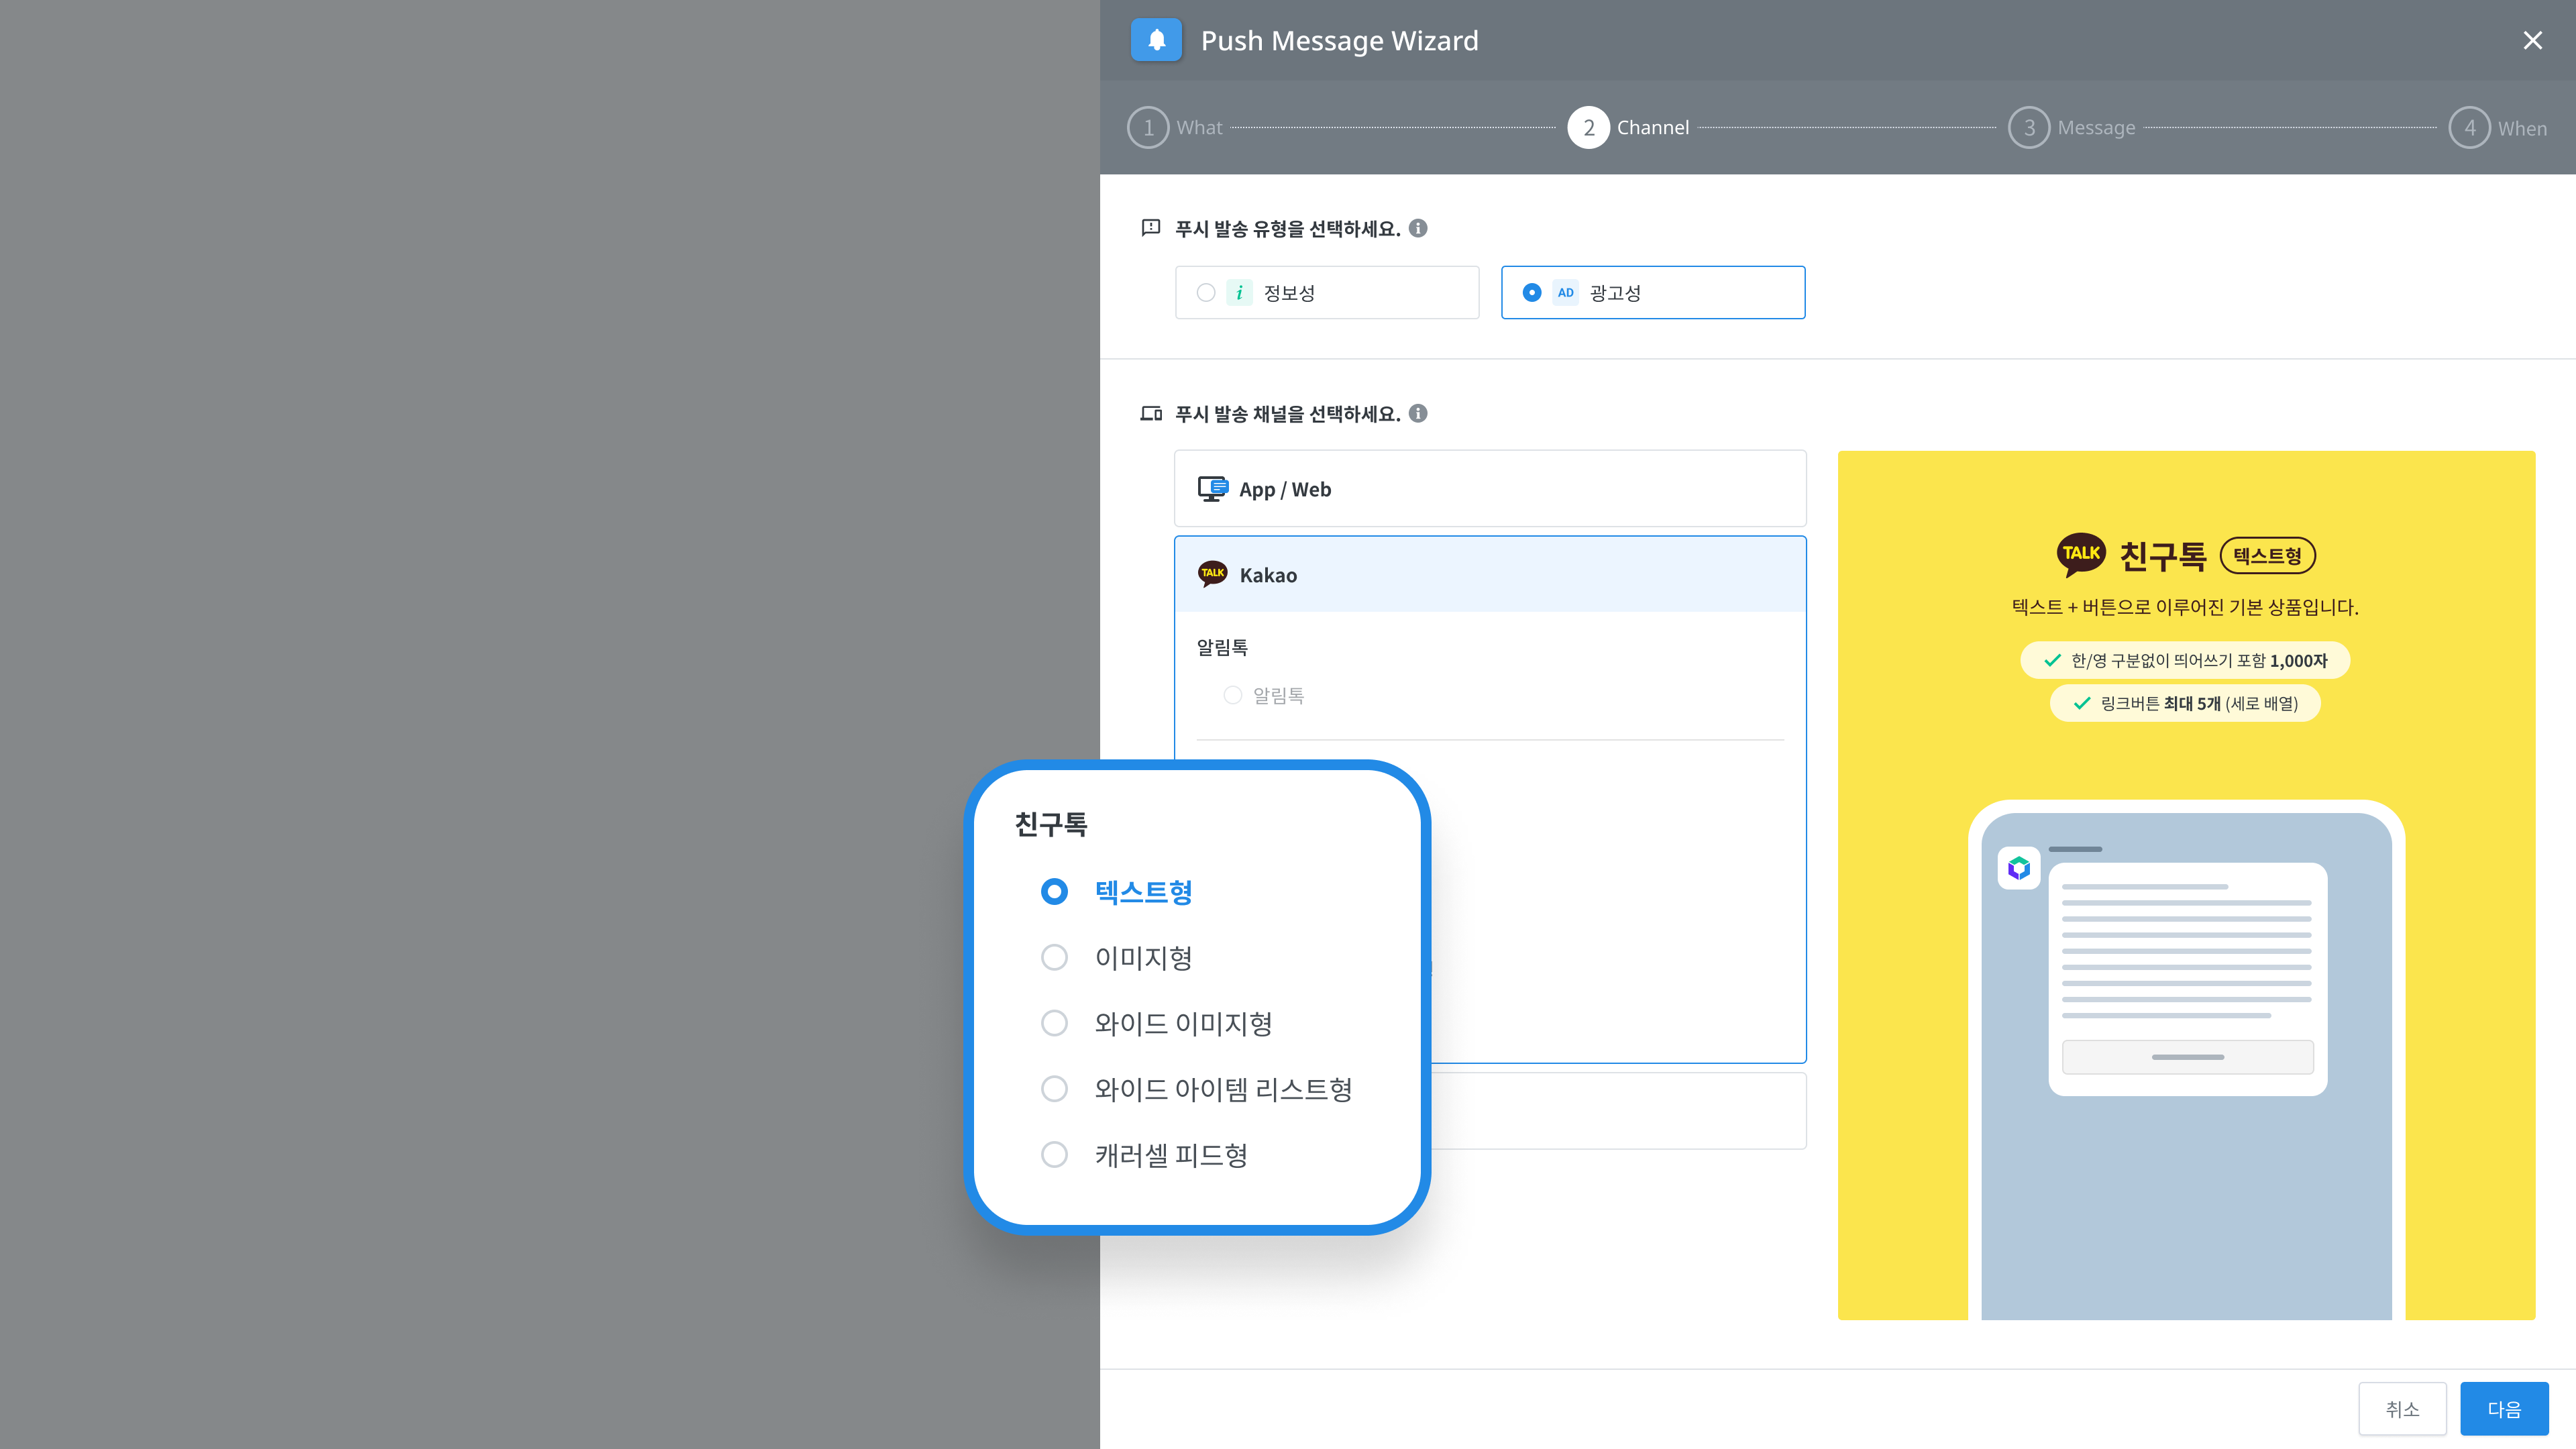Choose the 이미지형 message type
The image size is (2576, 1449).
click(x=1054, y=957)
